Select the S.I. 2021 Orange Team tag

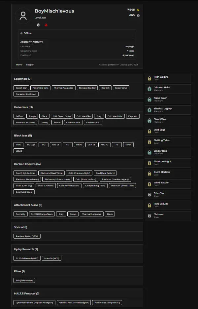[42, 214]
